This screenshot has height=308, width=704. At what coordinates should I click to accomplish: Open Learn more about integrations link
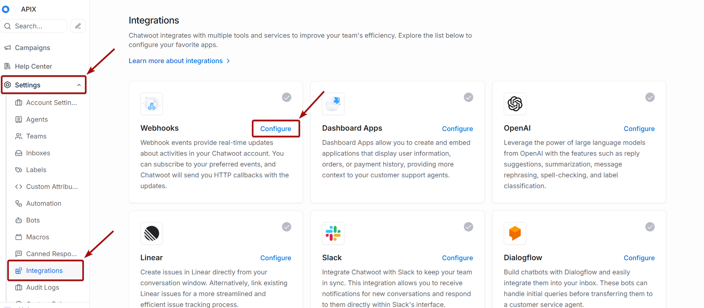coord(176,61)
